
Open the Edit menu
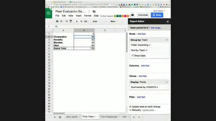point(64,16)
